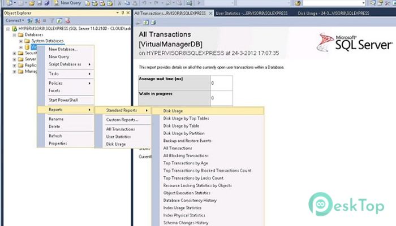Select the HYPERVISOR8\SQLEXPRESS server row

(71, 29)
